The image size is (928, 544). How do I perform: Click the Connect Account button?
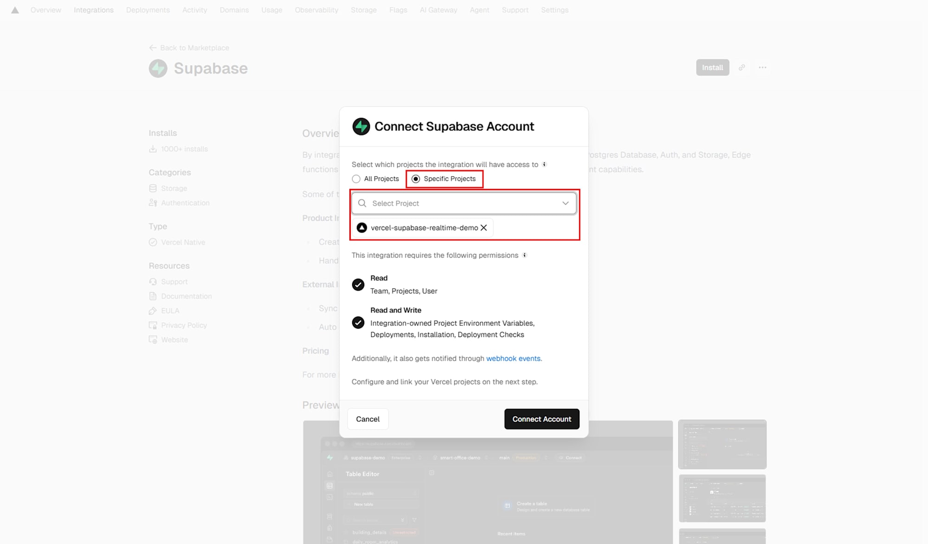(x=541, y=419)
